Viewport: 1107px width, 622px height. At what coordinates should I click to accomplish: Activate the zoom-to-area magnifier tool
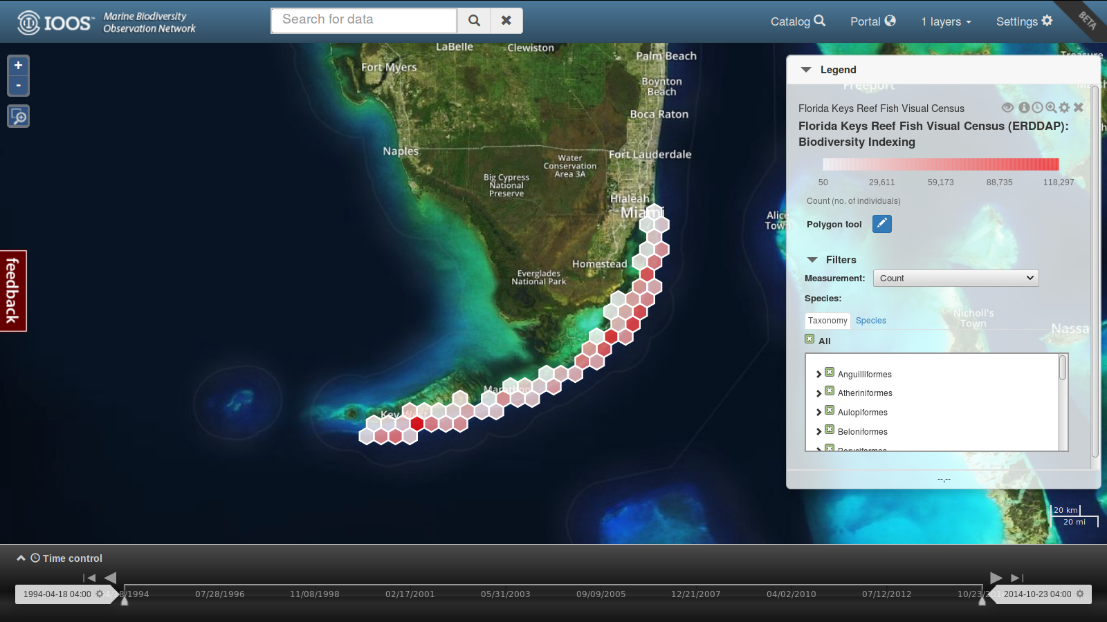(x=18, y=116)
